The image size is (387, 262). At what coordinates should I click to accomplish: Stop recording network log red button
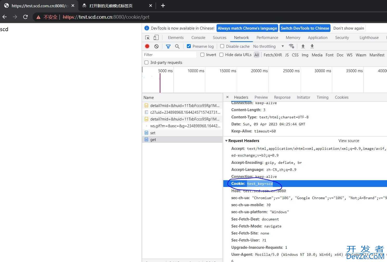[x=147, y=46]
